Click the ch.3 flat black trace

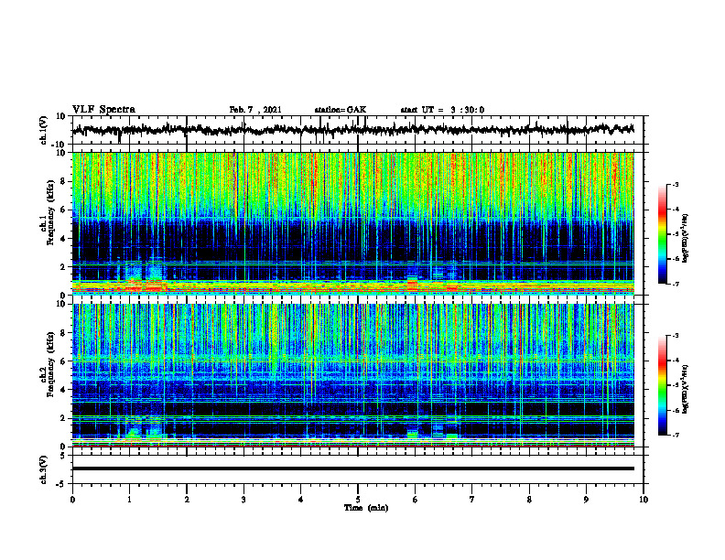coord(353,468)
